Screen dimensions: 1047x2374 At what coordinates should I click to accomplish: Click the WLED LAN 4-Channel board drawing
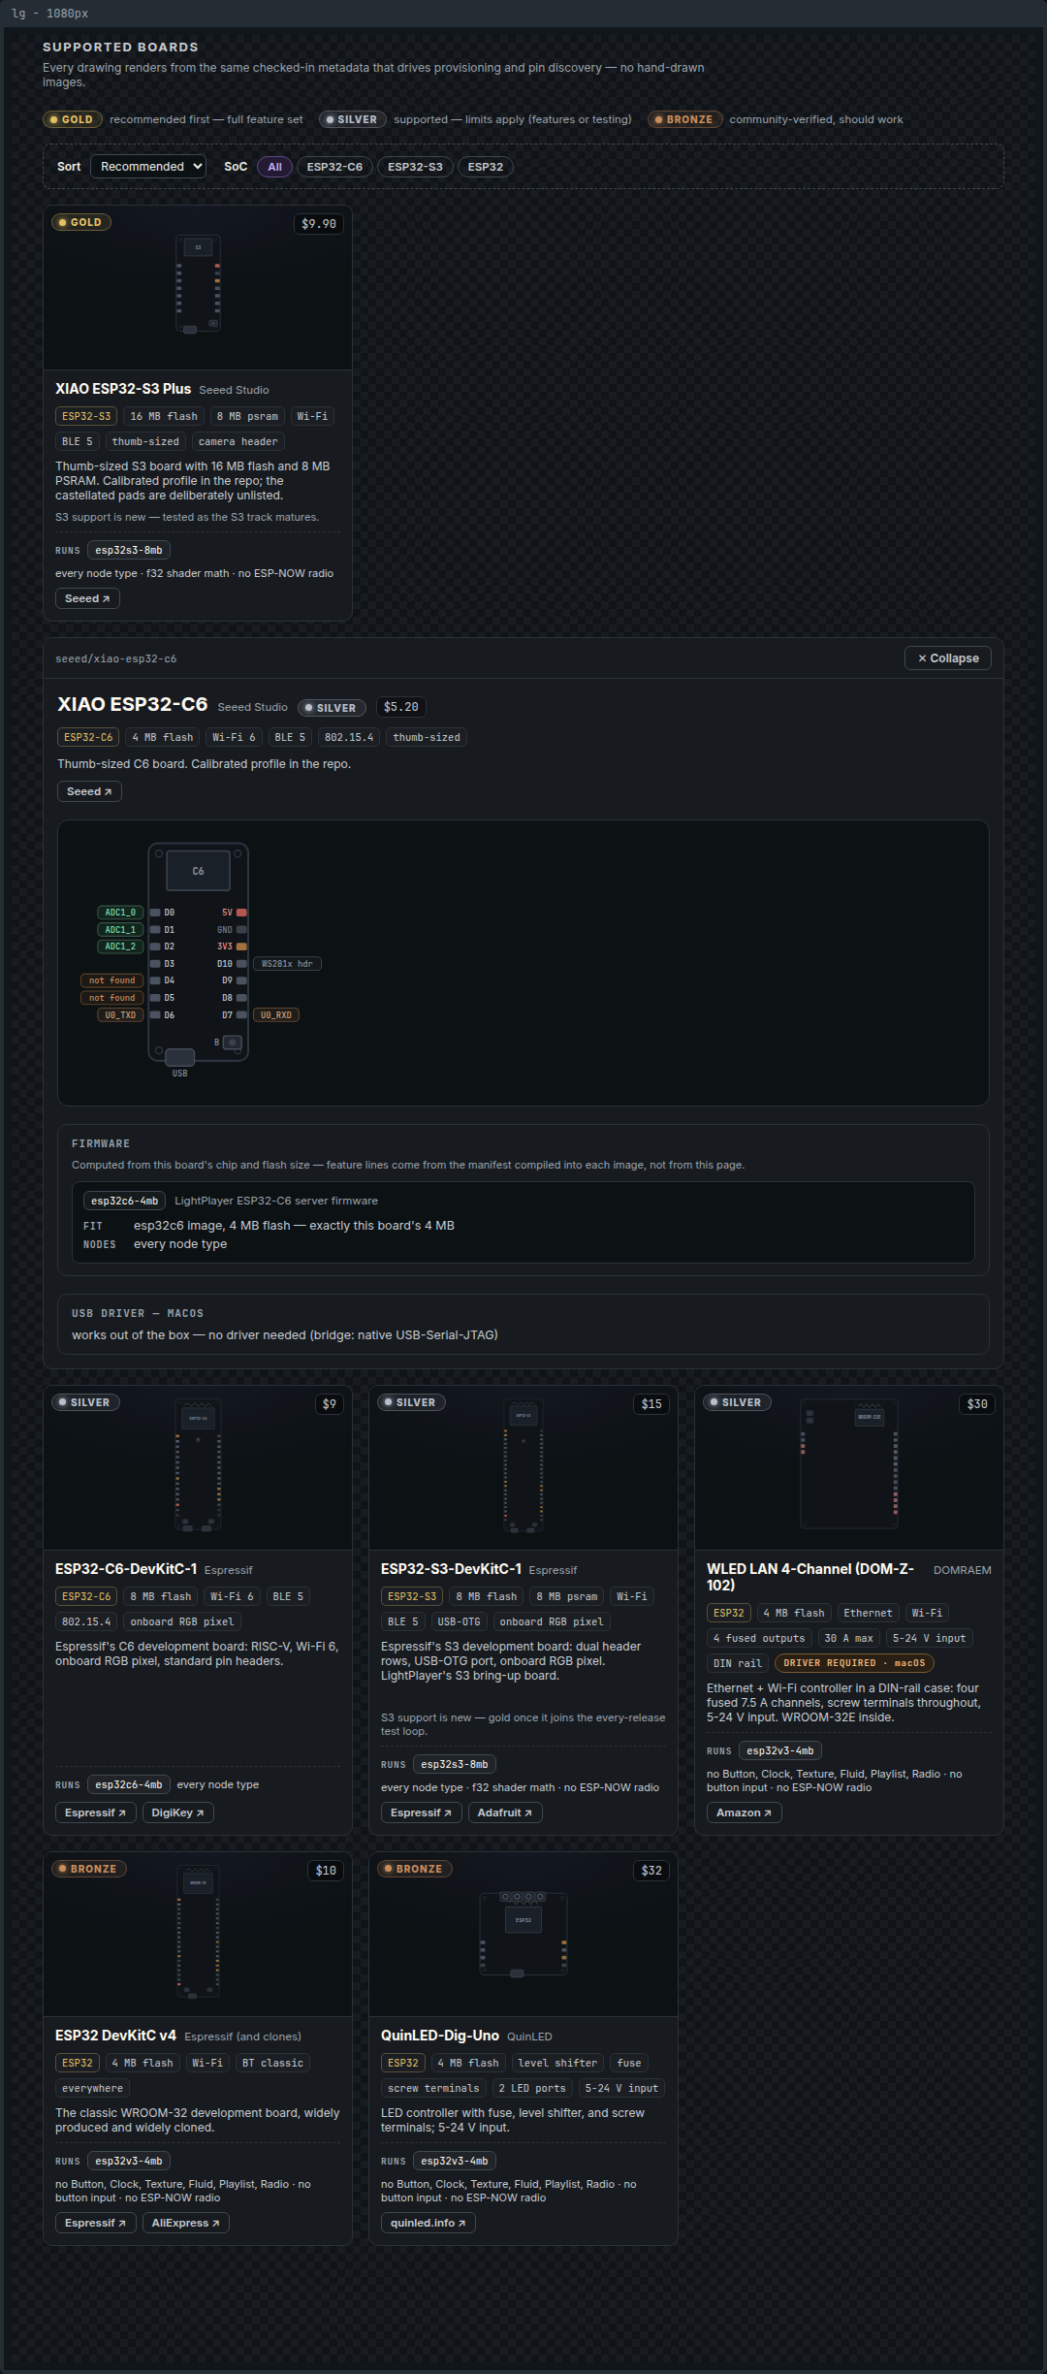pos(849,1463)
